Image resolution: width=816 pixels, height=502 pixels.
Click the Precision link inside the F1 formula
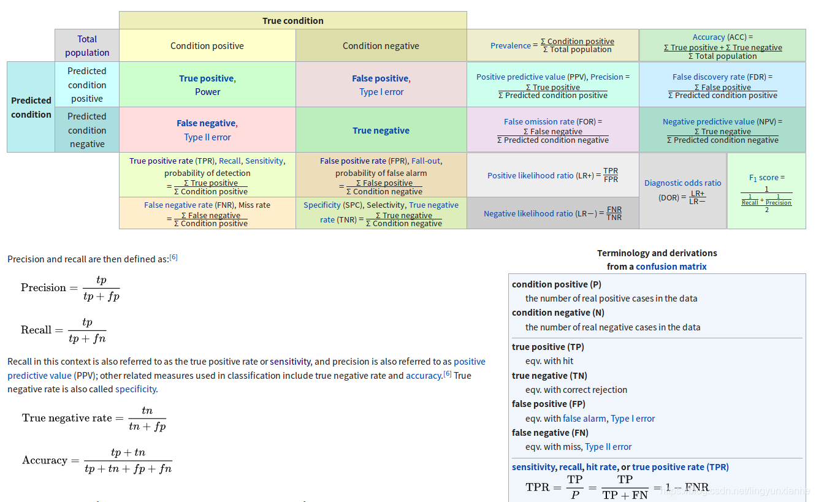point(778,203)
